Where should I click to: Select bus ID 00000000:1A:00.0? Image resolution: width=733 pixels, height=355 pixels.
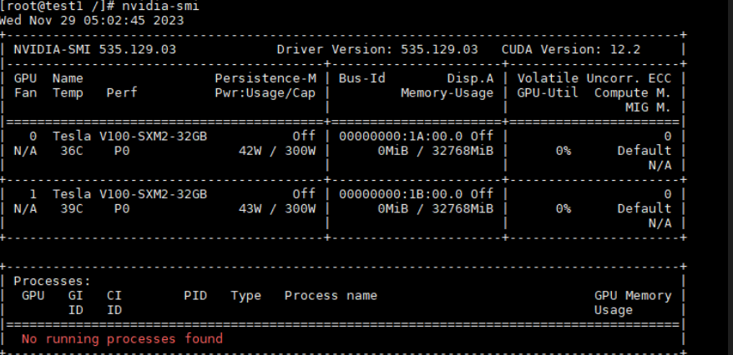click(401, 136)
